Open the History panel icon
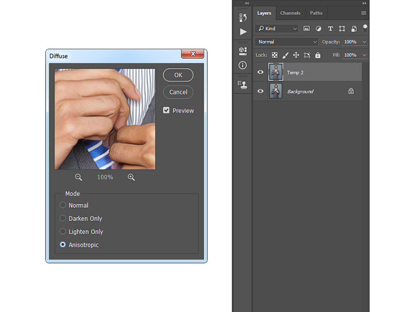415x312 pixels. tap(243, 18)
